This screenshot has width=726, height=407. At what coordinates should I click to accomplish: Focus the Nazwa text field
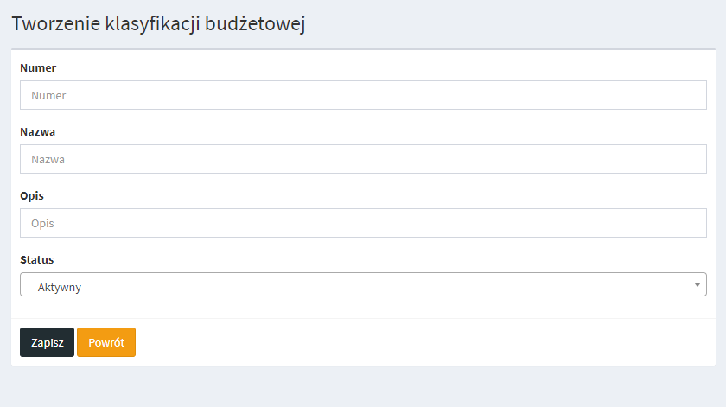tap(363, 159)
